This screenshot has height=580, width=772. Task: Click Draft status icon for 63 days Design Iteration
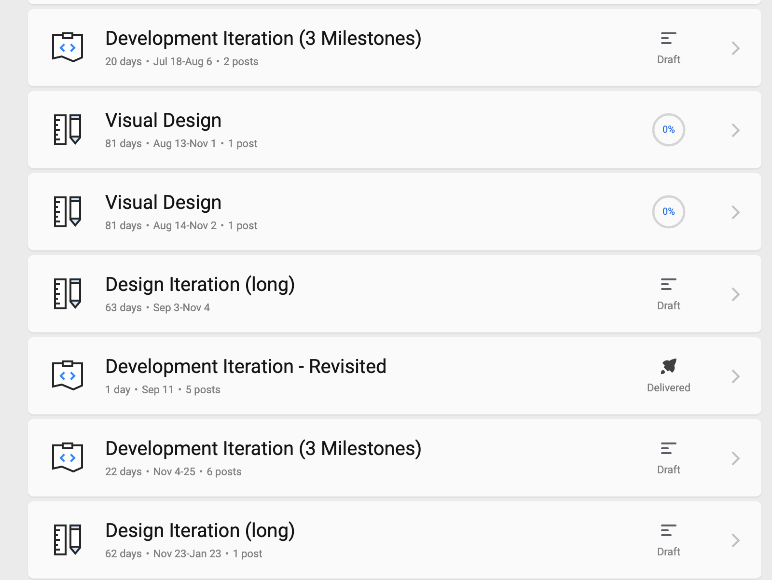[x=669, y=285]
